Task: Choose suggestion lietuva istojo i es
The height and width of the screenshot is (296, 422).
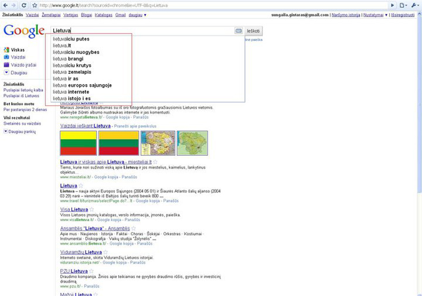Action: pos(148,98)
